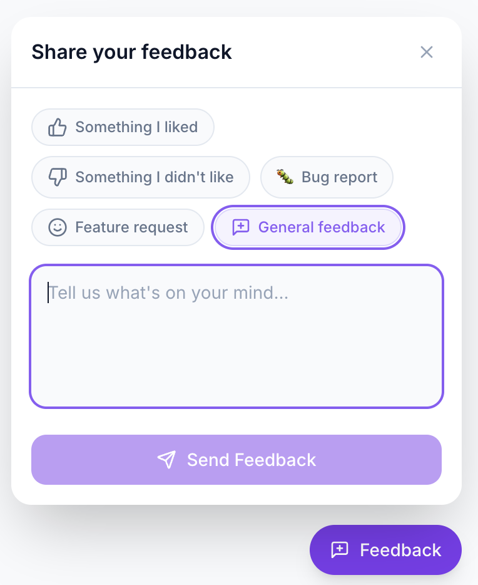This screenshot has width=478, height=585.
Task: Click the thumbs-up icon on the liked chip
Action: click(58, 127)
